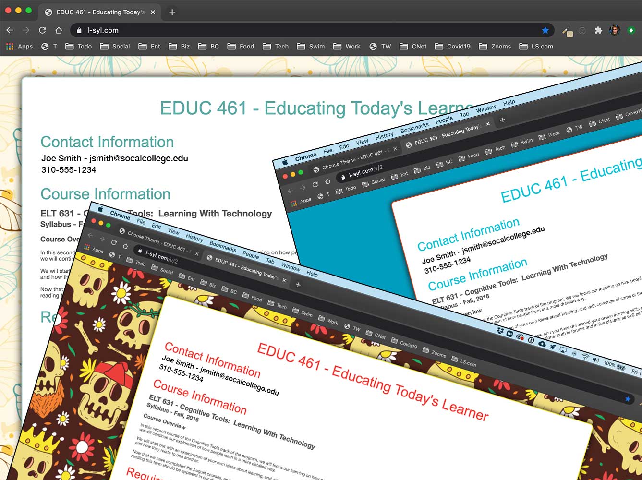Viewport: 642px width, 480px height.
Task: Open the Apple menu in the blue-theme window
Action: 285,162
